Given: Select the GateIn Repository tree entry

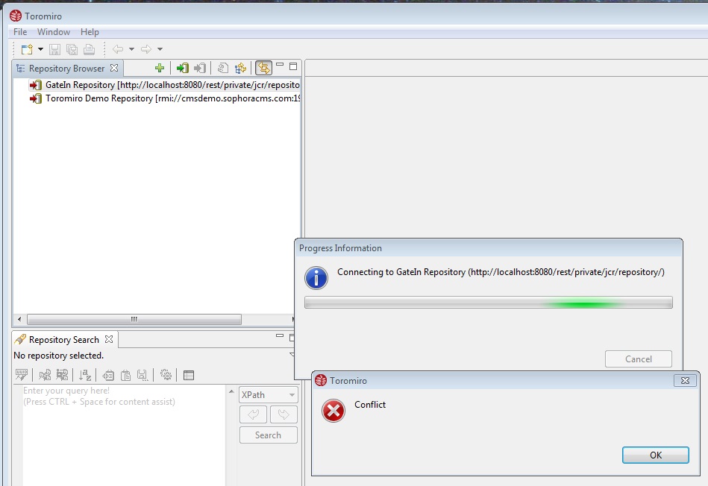Looking at the screenshot, I should click(x=165, y=85).
